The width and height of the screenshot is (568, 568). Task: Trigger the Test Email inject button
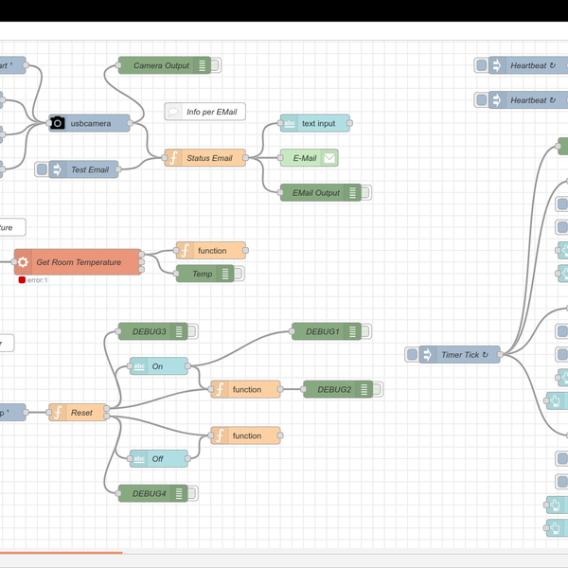(x=42, y=169)
